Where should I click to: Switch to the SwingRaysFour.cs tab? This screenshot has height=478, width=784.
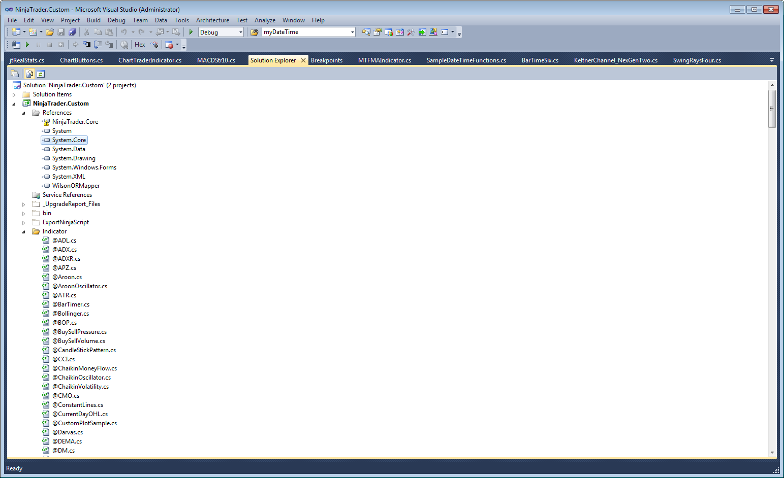pyautogui.click(x=697, y=60)
